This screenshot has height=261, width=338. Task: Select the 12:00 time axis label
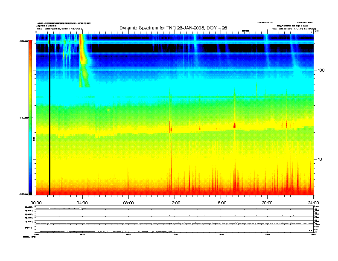coord(175,203)
